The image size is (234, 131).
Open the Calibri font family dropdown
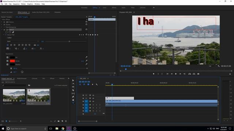46,38
